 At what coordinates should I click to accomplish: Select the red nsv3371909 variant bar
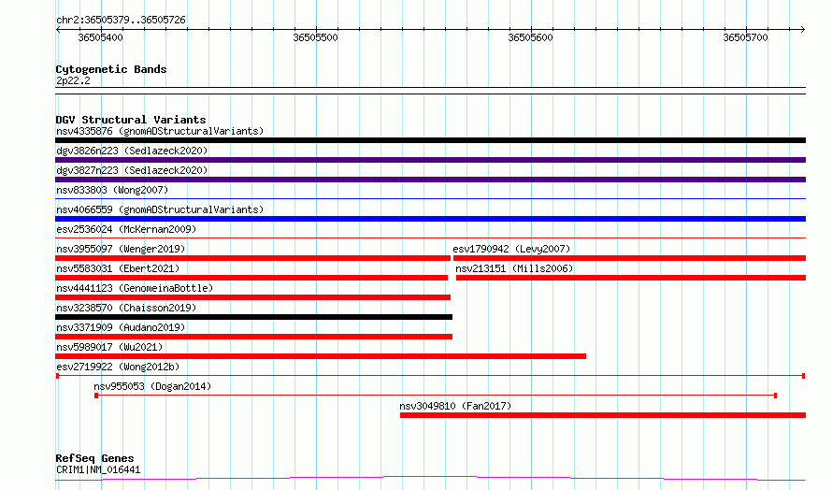tap(253, 337)
